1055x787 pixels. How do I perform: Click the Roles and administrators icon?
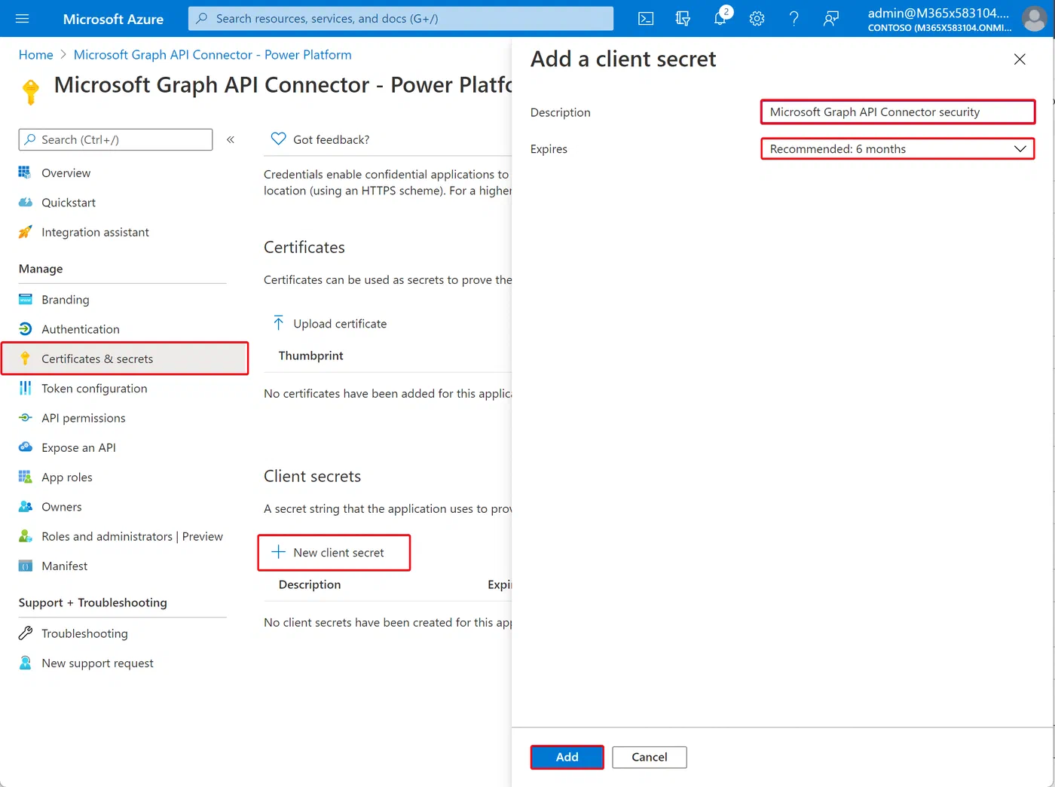click(26, 536)
